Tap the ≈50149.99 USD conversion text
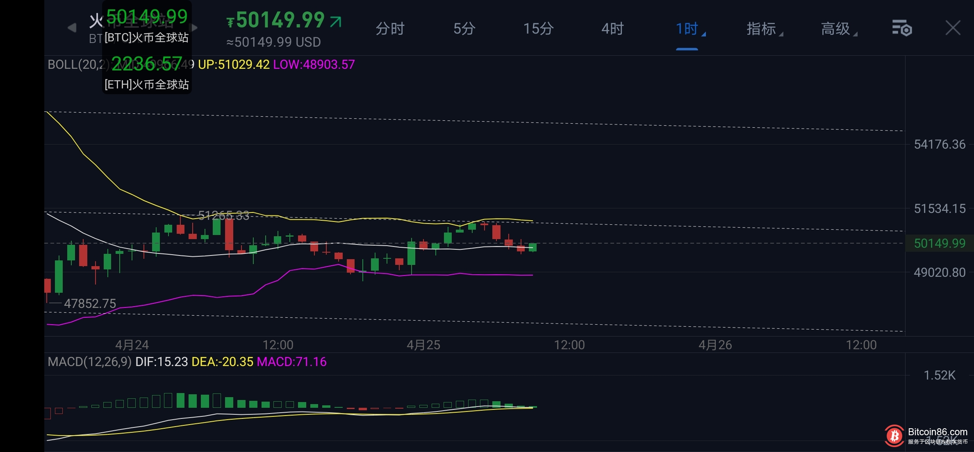The width and height of the screenshot is (974, 452). pyautogui.click(x=273, y=42)
